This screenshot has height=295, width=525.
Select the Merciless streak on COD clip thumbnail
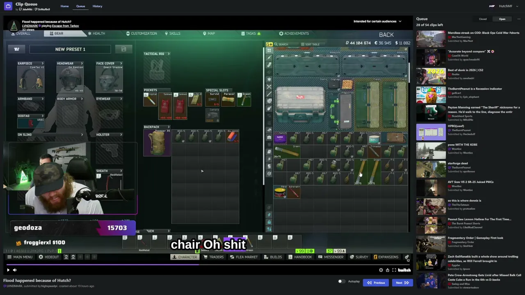431,39
